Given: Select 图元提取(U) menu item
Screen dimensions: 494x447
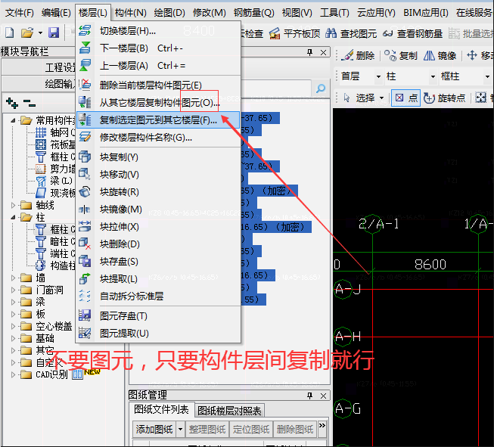Looking at the screenshot, I should coord(158,334).
